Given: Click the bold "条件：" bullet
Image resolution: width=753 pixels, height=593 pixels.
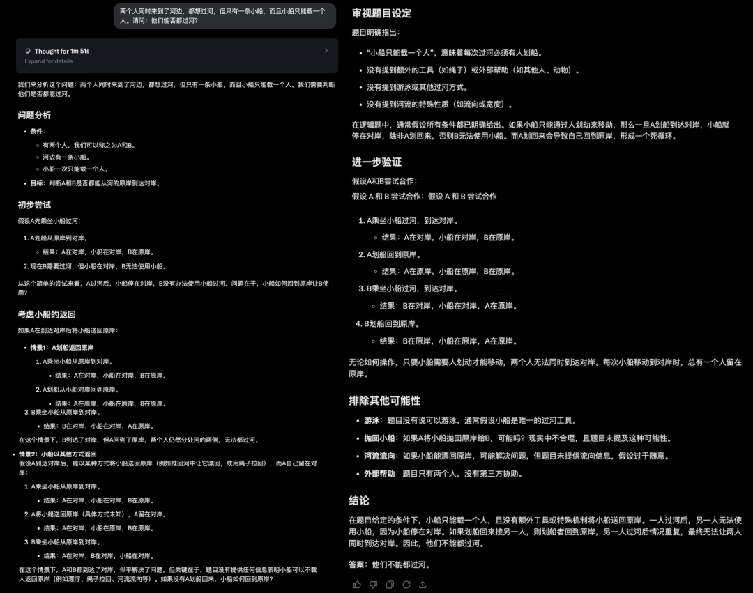Looking at the screenshot, I should [x=38, y=131].
